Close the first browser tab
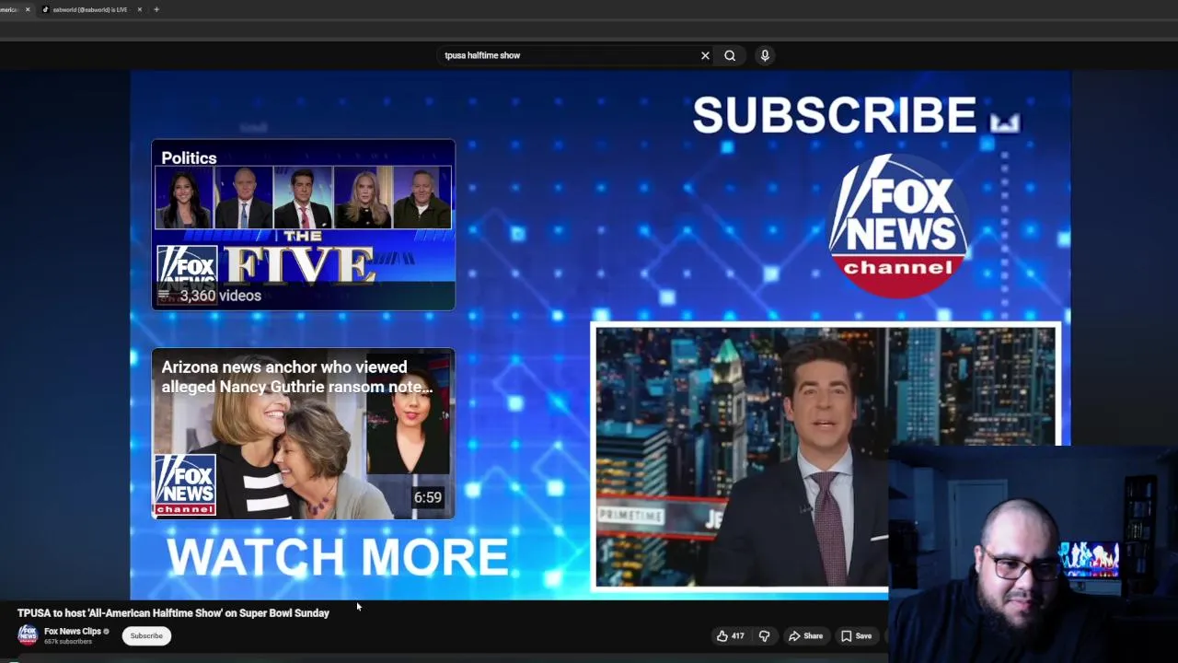 [28, 9]
